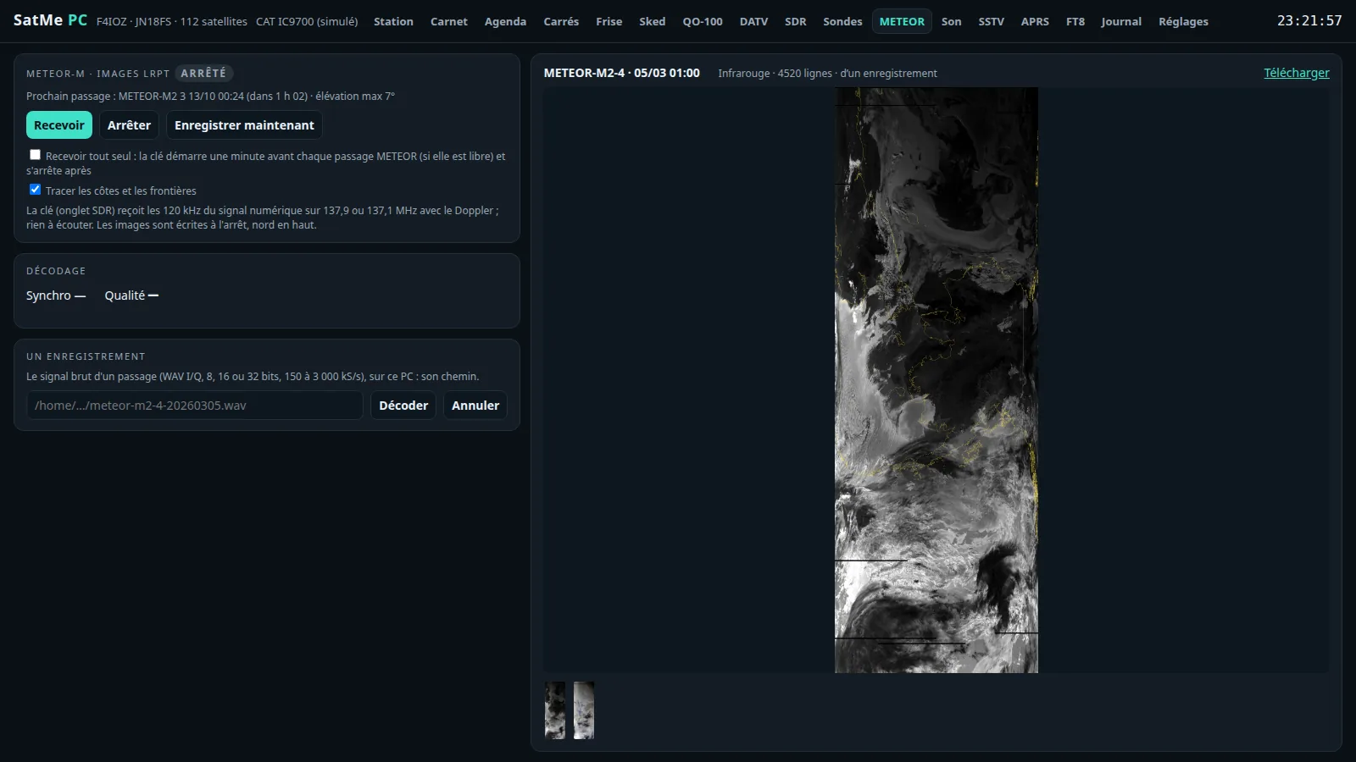The width and height of the screenshot is (1356, 762).
Task: Click the Télécharger link
Action: pyautogui.click(x=1296, y=73)
